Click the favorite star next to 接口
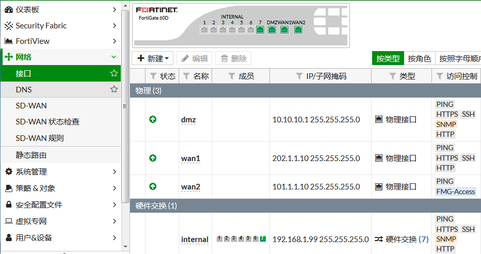 pyautogui.click(x=114, y=73)
